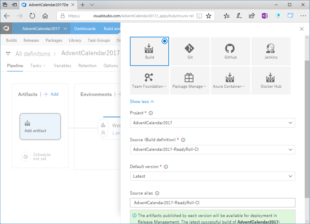Show info tooltip for Project
The height and width of the screenshot is (224, 310).
(x=151, y=113)
